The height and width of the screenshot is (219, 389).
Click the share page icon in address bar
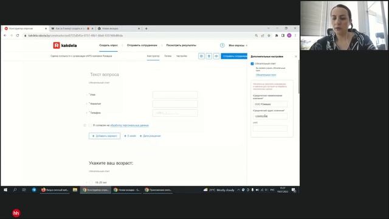pyautogui.click(x=263, y=35)
